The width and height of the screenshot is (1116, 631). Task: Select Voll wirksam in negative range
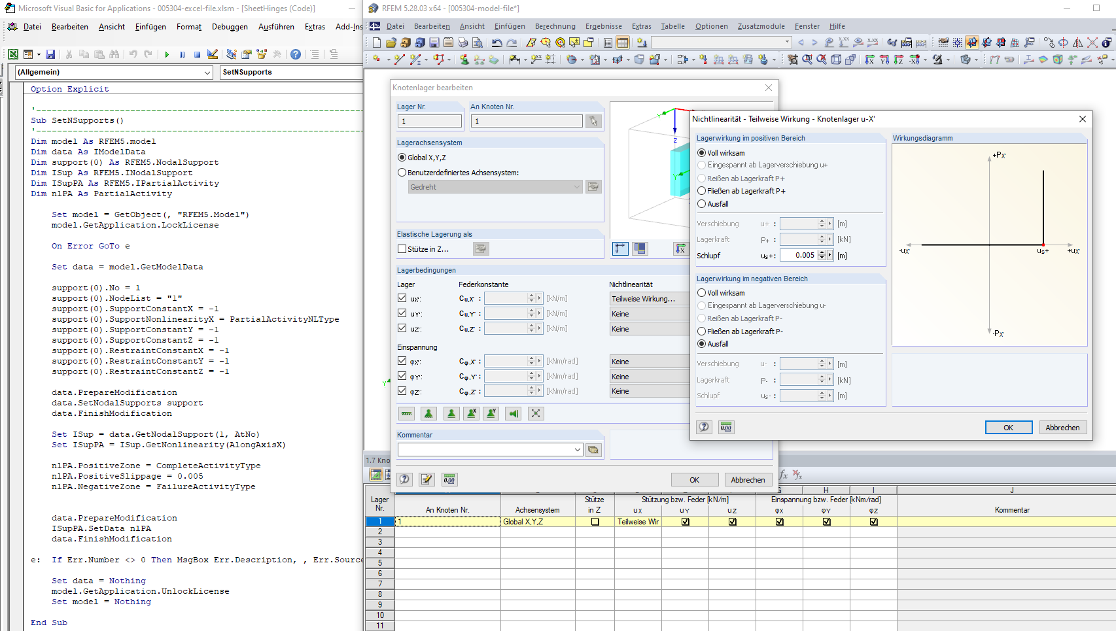click(702, 293)
